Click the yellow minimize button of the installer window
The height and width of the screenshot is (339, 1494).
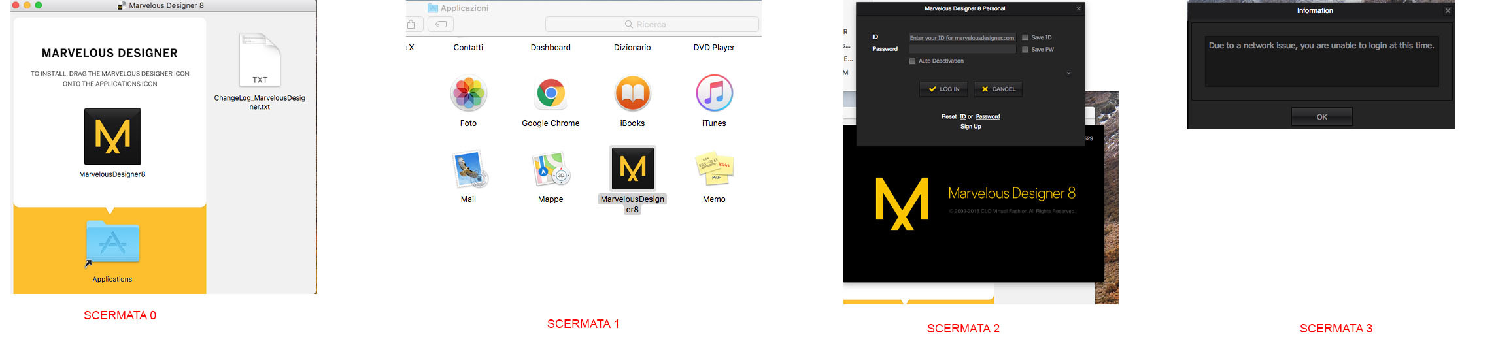[x=27, y=5]
